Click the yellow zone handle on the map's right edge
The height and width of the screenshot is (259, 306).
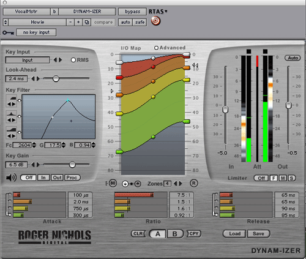187,80
